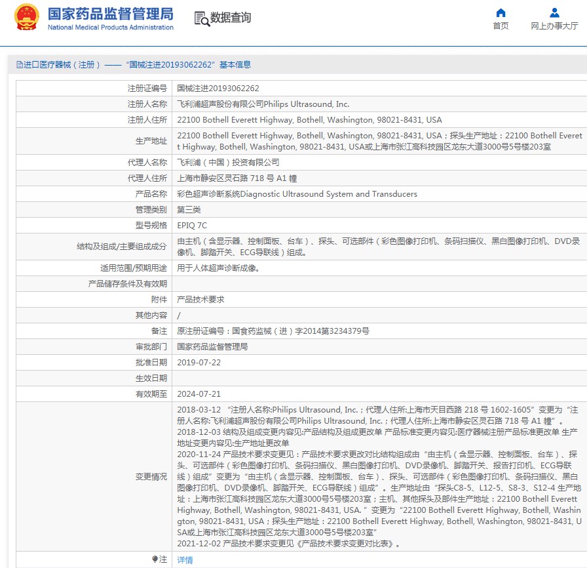Click the 变更情况 label
Viewport: 587px width, 568px height.
coord(151,477)
